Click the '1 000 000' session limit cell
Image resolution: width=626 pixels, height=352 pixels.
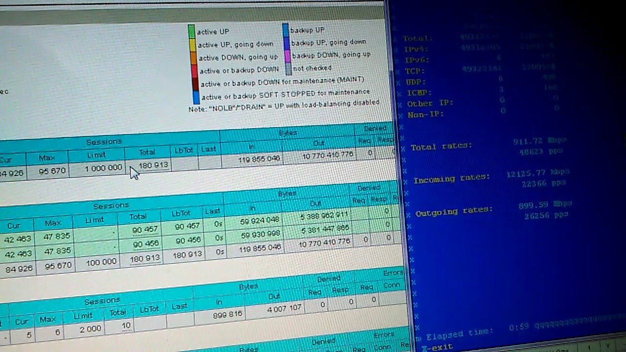pos(103,168)
